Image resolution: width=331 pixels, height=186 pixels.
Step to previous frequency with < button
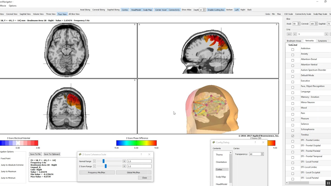click(295, 34)
